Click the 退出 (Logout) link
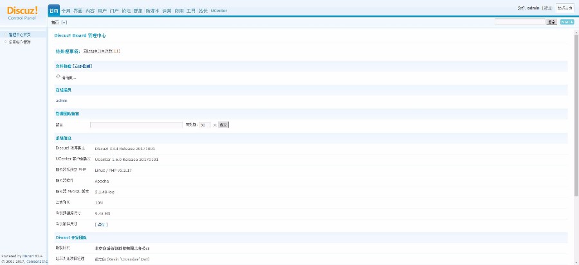 (x=547, y=8)
